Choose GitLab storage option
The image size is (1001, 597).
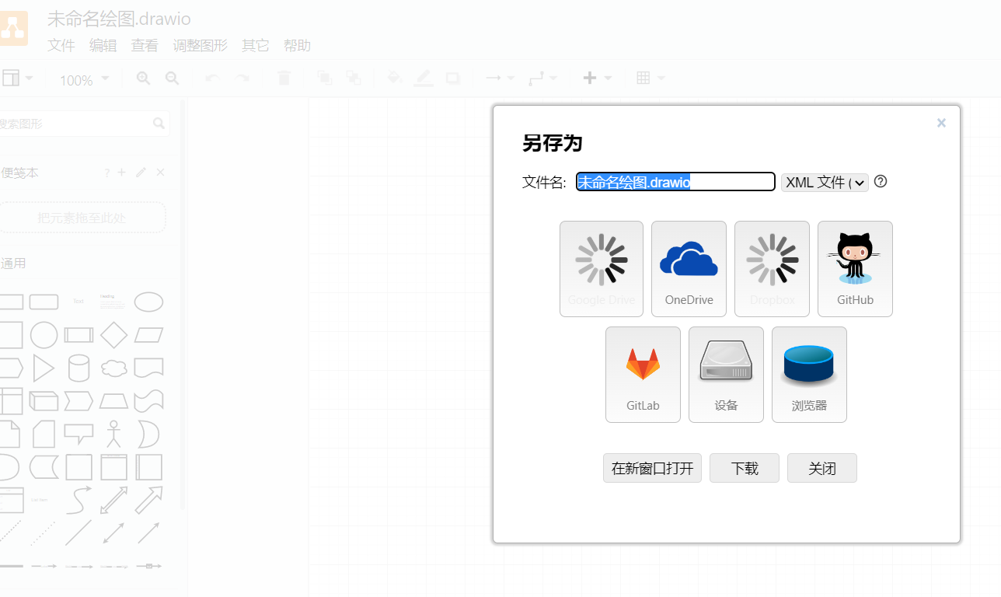pos(643,375)
